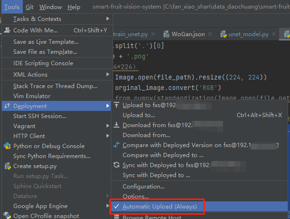Expand Tasks & Contexts submenu arrow
This screenshot has width=290, height=219.
point(107,19)
